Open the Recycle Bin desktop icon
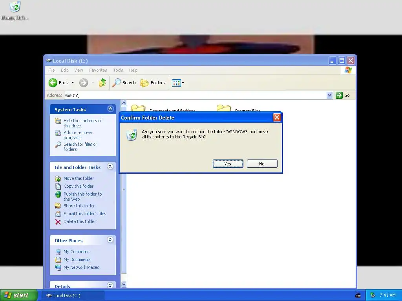This screenshot has width=402, height=301. pyautogui.click(x=15, y=11)
